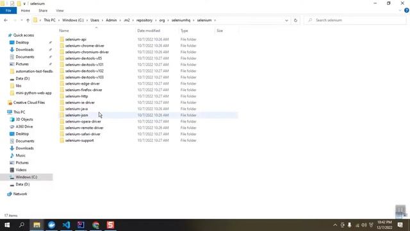Refresh the current folder
The image size is (410, 231).
[x=295, y=20]
